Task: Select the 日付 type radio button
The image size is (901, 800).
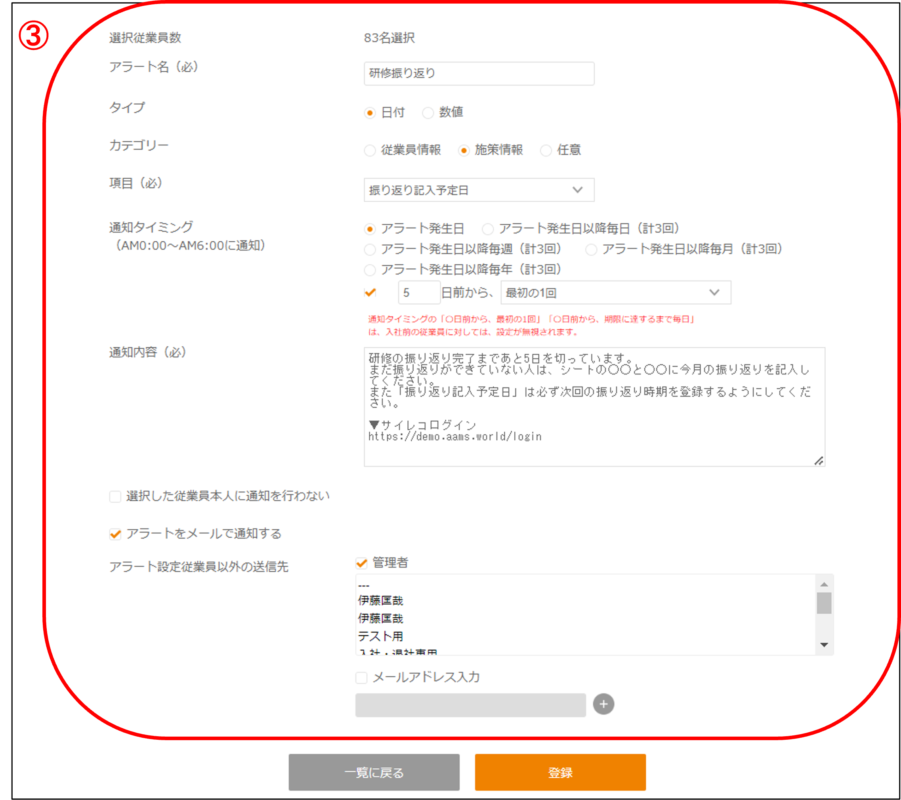Action: point(370,113)
